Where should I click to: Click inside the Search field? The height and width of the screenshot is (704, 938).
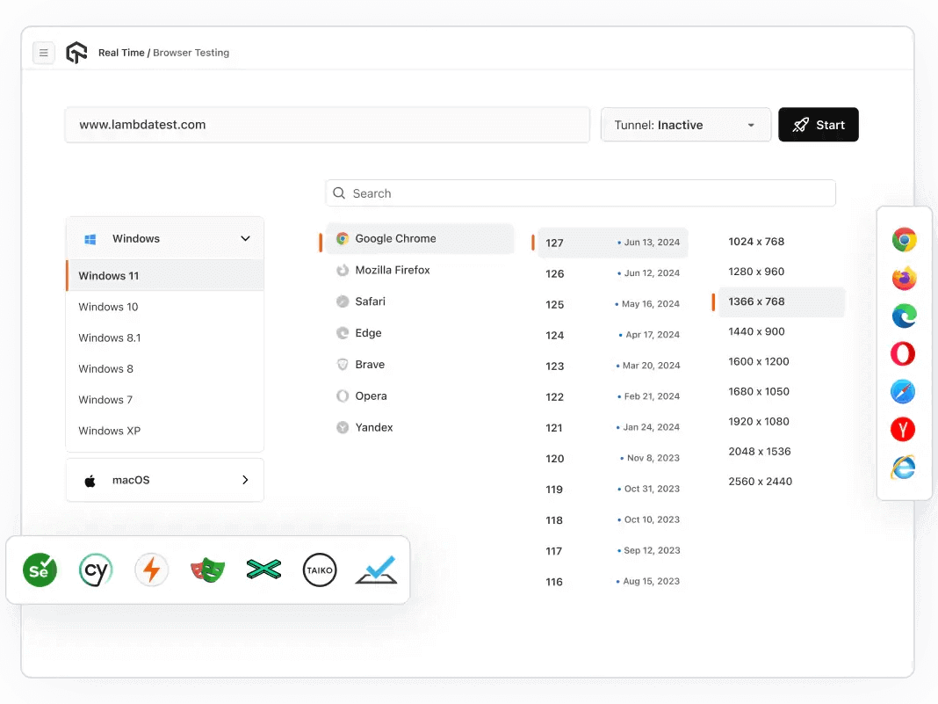[580, 192]
